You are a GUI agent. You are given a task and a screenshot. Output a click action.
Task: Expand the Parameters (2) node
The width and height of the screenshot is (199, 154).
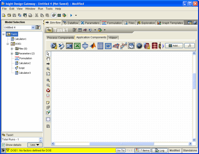tap(12, 54)
